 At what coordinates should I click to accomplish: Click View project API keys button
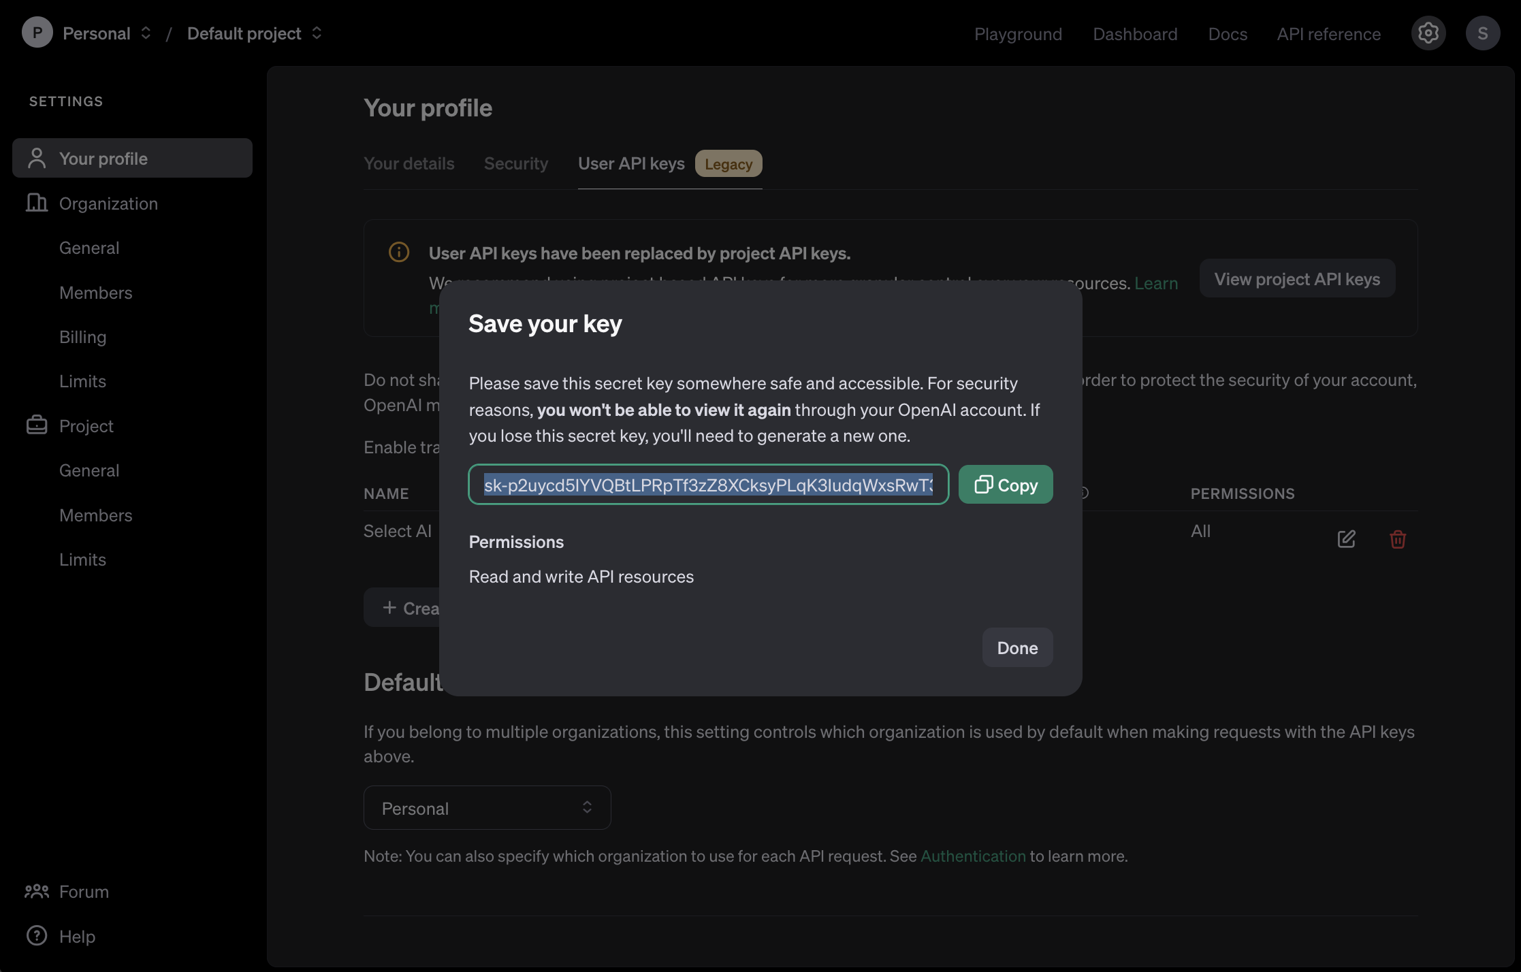click(x=1296, y=279)
